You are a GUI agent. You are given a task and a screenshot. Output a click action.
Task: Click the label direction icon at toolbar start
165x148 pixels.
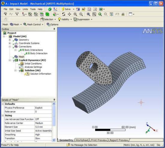[5, 14]
